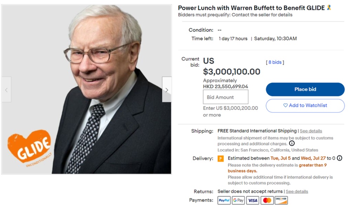
Task: Click the Bid Amount input field
Action: click(x=225, y=97)
